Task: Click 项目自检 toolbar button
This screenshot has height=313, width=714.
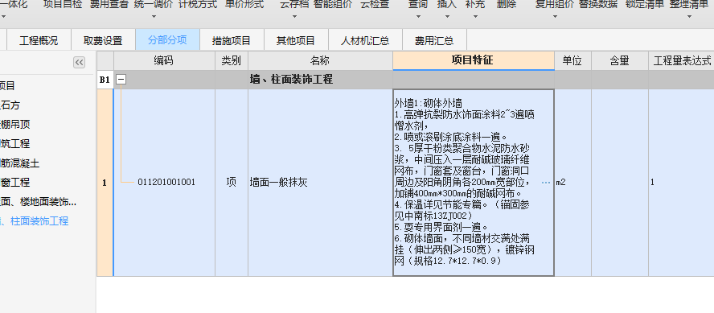Action: tap(63, 5)
